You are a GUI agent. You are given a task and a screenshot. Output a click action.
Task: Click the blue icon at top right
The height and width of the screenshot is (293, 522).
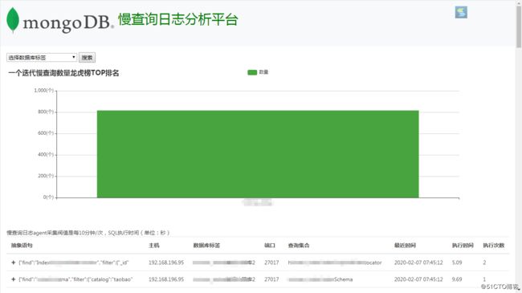pyautogui.click(x=461, y=12)
